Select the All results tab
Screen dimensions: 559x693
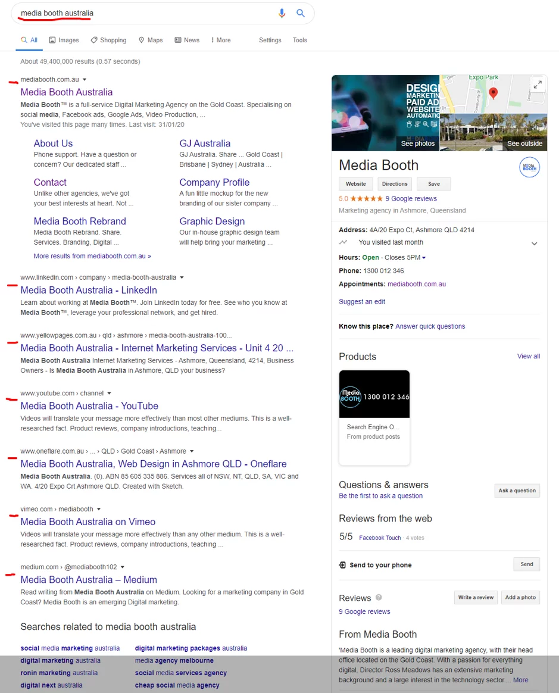(x=29, y=40)
